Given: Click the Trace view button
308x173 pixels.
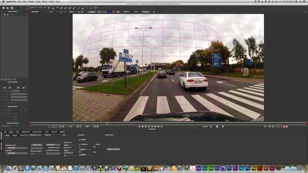Looking at the screenshot, I should pos(136,12).
